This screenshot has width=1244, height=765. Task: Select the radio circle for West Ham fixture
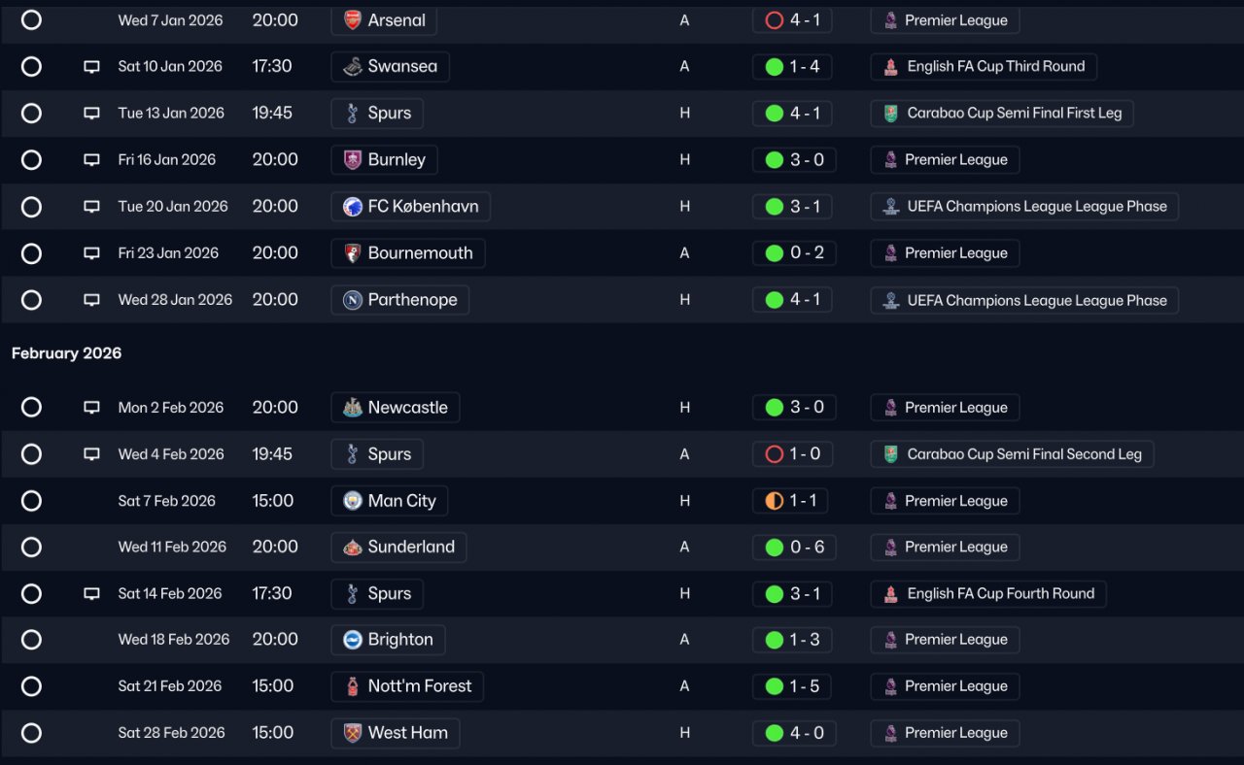coord(31,733)
